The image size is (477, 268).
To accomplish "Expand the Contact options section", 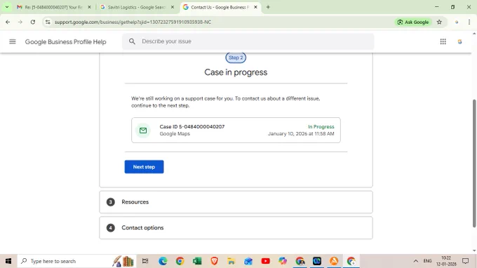I will pyautogui.click(x=236, y=227).
